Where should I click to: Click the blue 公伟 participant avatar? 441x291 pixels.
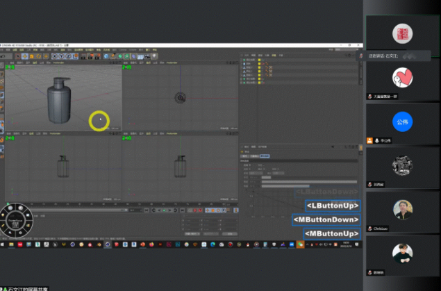(x=403, y=122)
